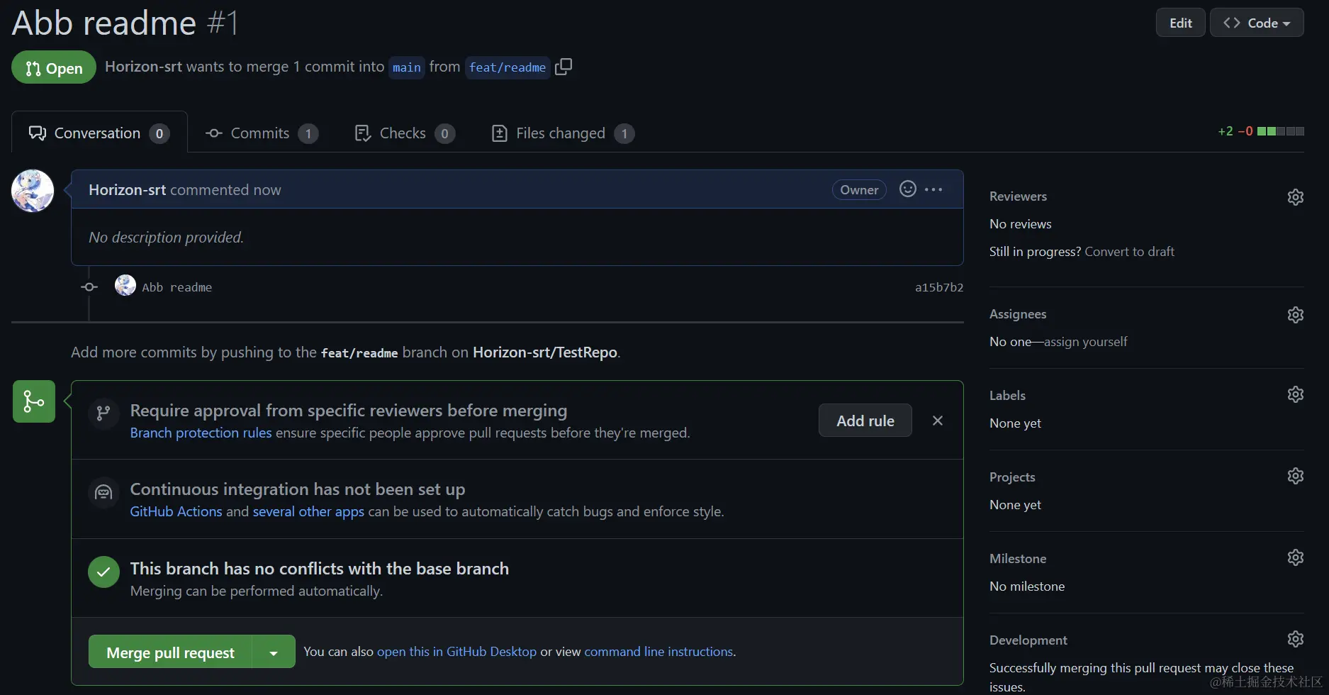Click the small avatar next to the commit
The width and height of the screenshot is (1329, 695).
pyautogui.click(x=125, y=286)
